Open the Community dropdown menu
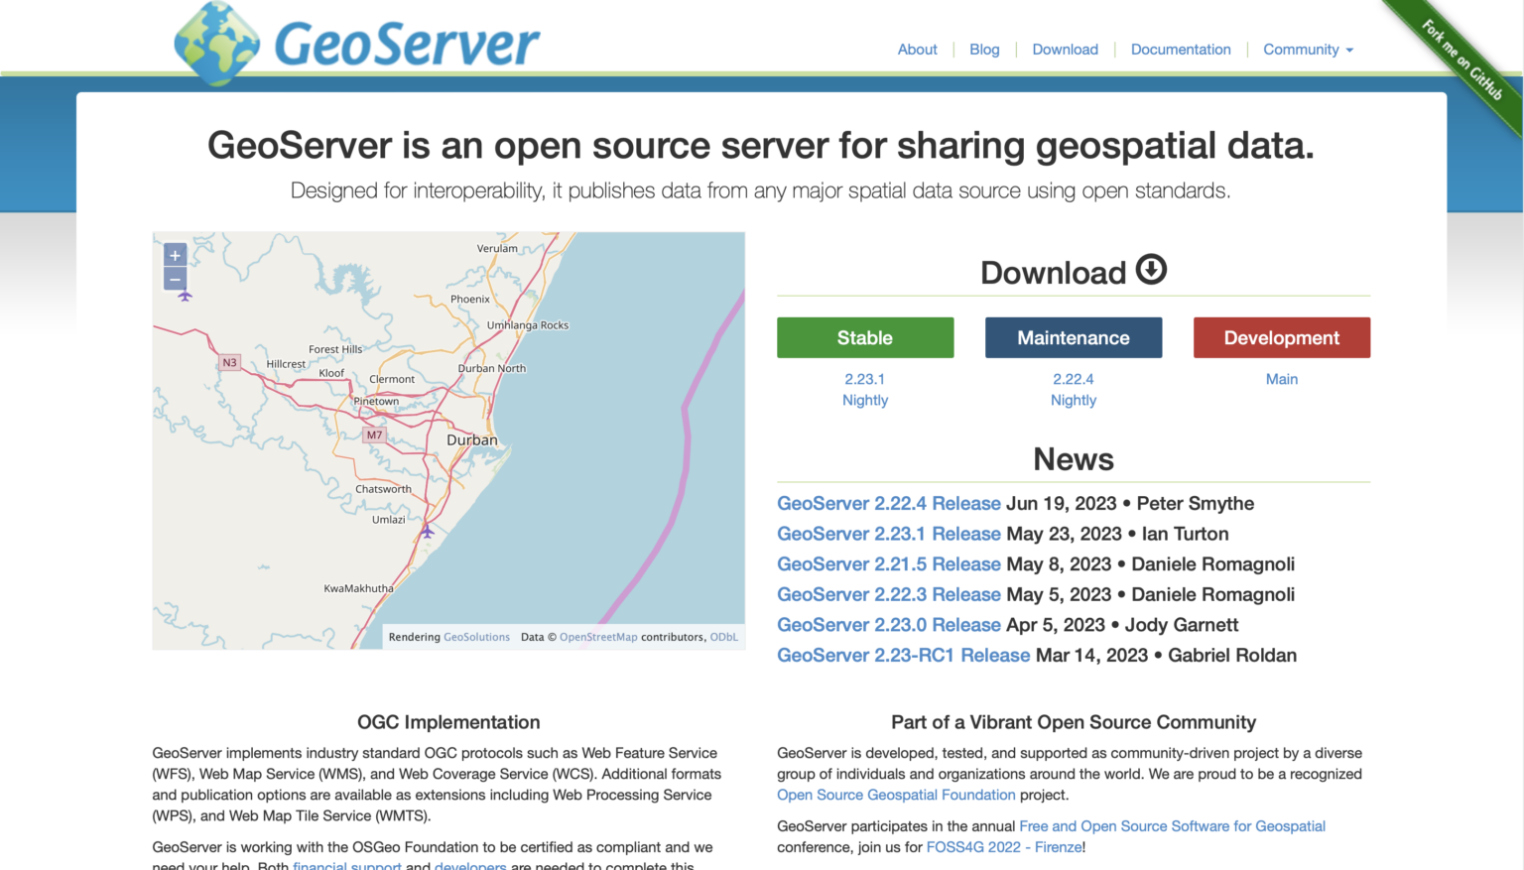Viewport: 1524px width, 870px height. pos(1307,49)
